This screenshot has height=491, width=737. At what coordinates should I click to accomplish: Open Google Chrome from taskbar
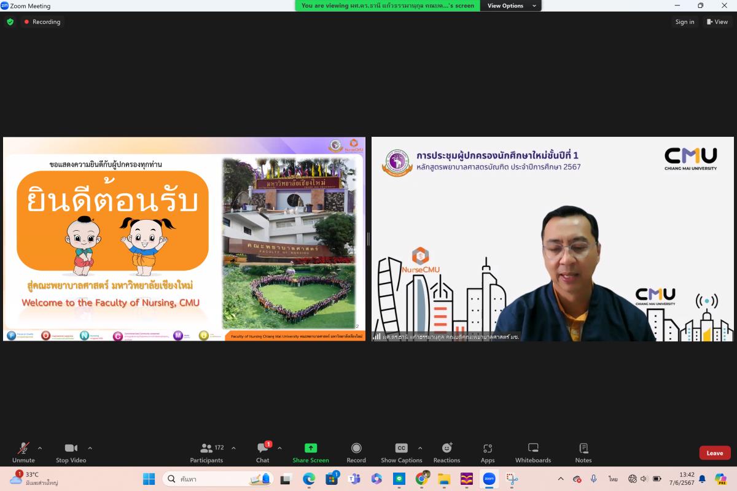click(x=422, y=479)
